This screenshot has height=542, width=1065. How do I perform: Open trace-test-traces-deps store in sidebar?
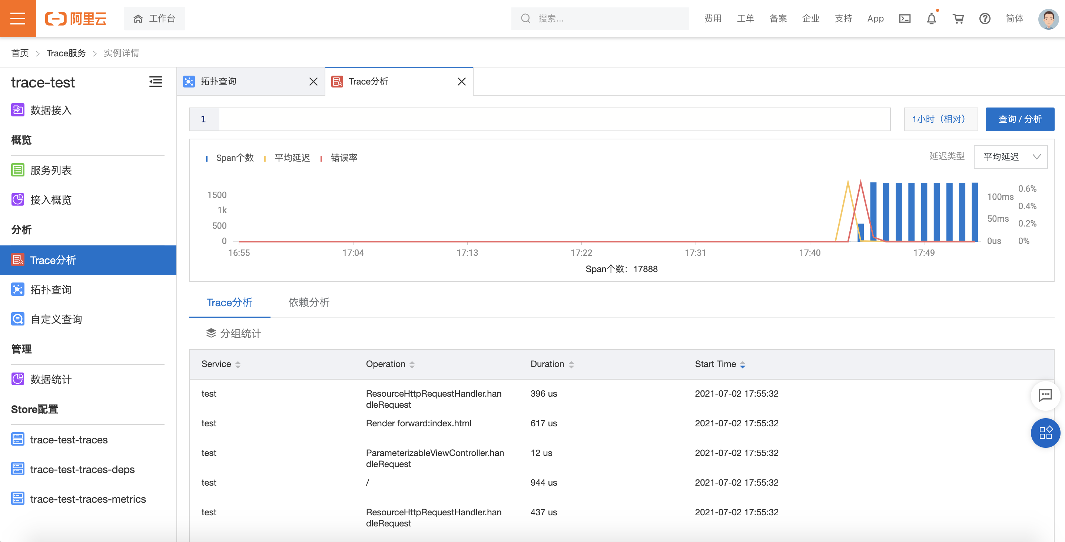pyautogui.click(x=82, y=469)
